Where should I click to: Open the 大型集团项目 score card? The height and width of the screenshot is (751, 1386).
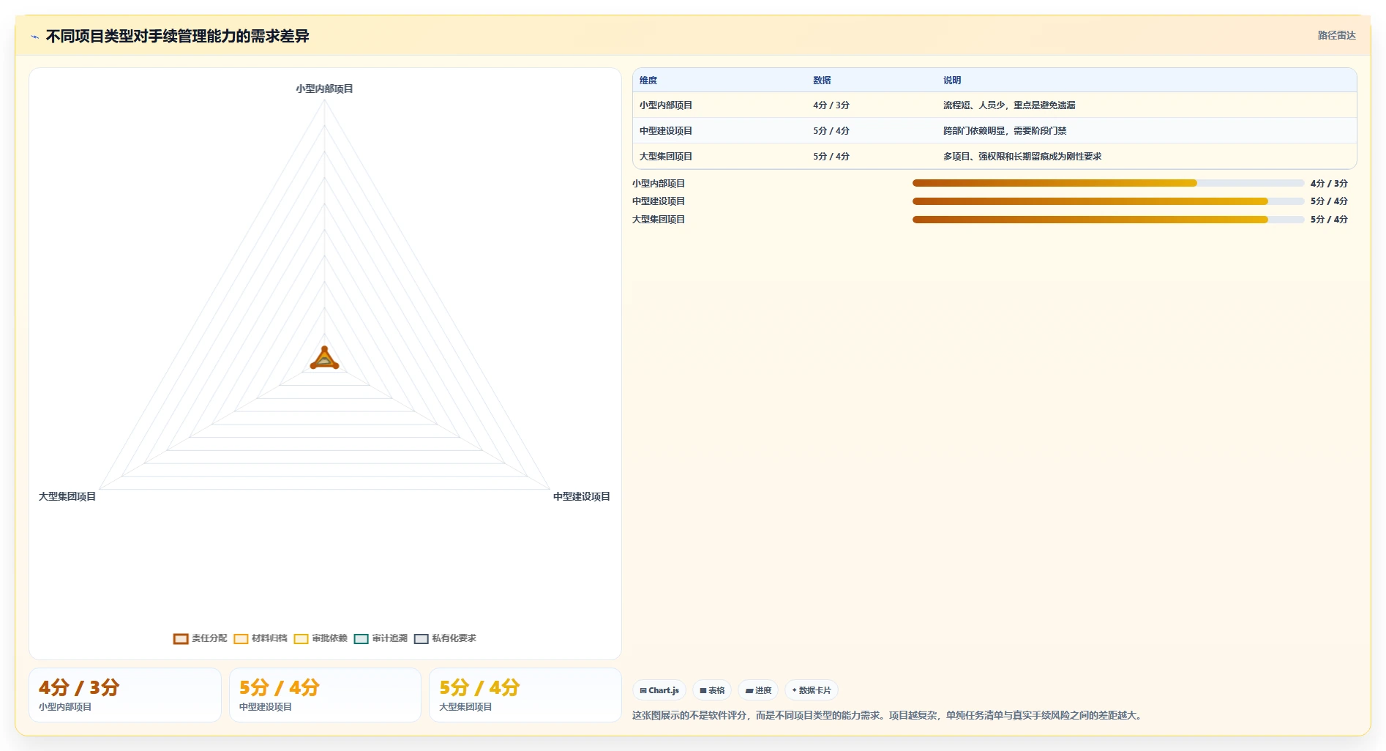525,695
